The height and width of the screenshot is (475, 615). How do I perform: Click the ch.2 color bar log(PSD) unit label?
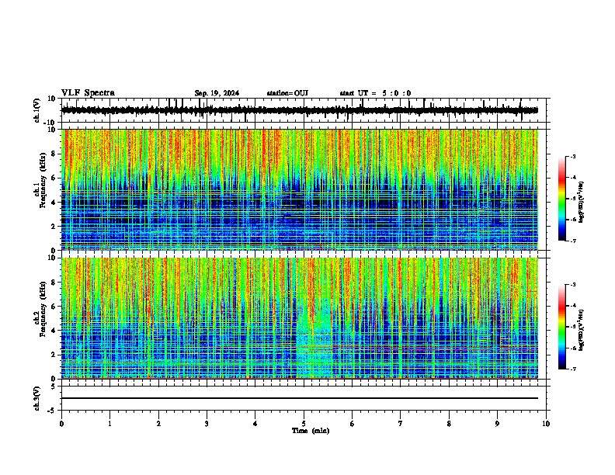pos(582,330)
